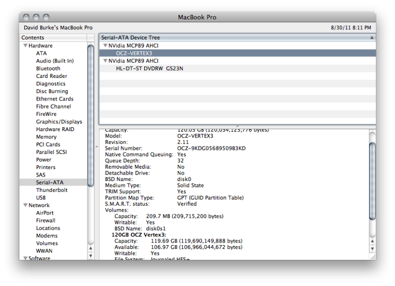
Task: Select Parallel SCSI entry
Action: 51,152
